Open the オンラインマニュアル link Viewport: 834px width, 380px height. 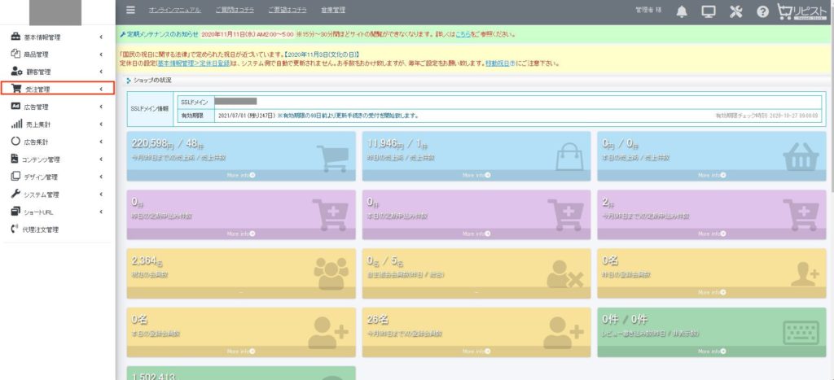pyautogui.click(x=174, y=11)
